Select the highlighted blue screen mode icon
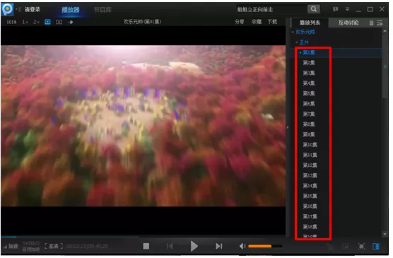 pyautogui.click(x=47, y=22)
